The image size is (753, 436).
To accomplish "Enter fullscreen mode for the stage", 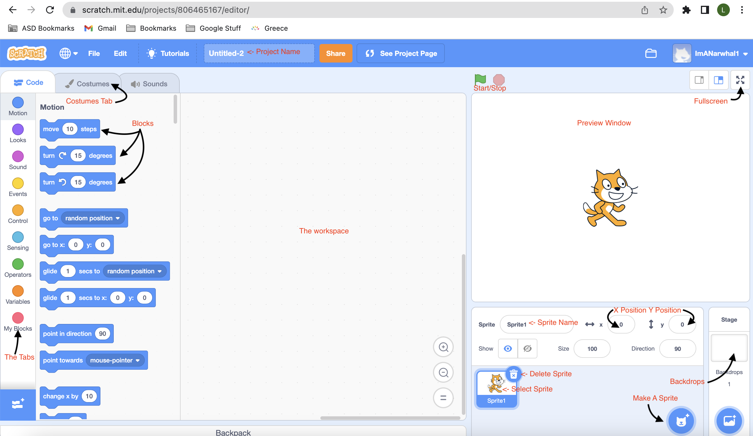I will (740, 80).
